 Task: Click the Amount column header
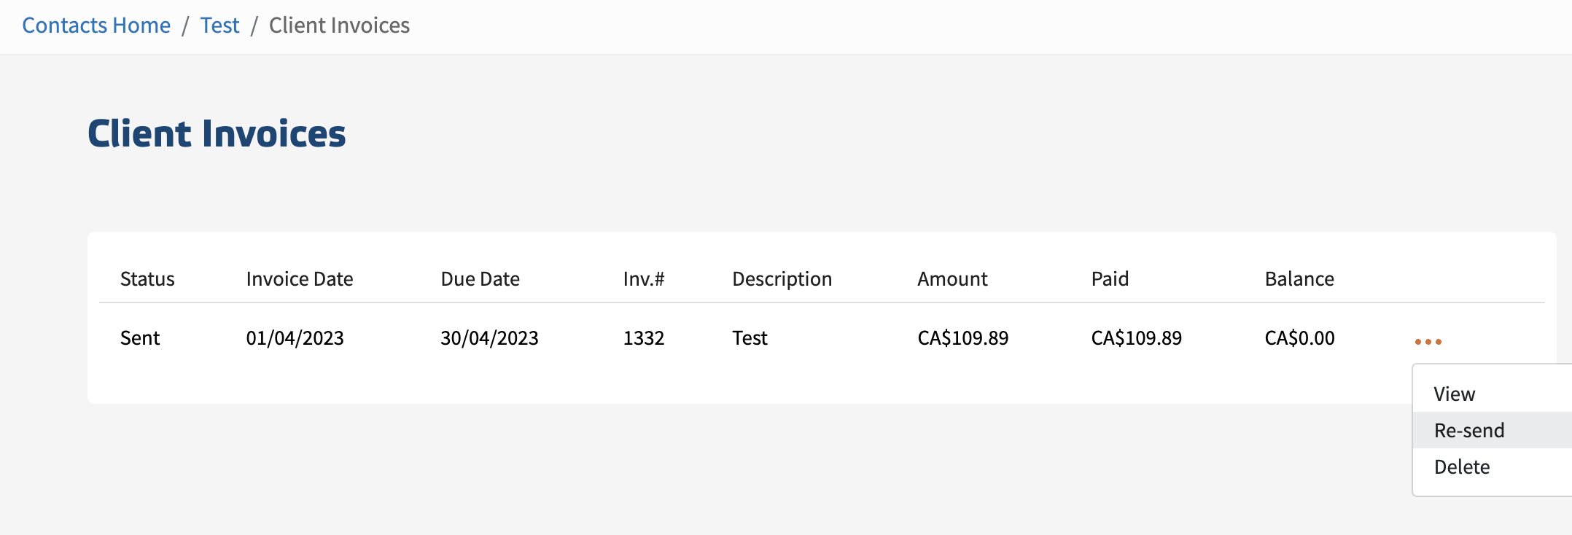pyautogui.click(x=952, y=279)
